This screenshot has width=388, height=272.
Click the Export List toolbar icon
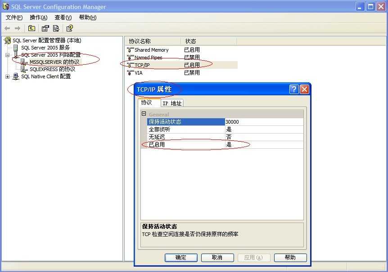coord(56,28)
